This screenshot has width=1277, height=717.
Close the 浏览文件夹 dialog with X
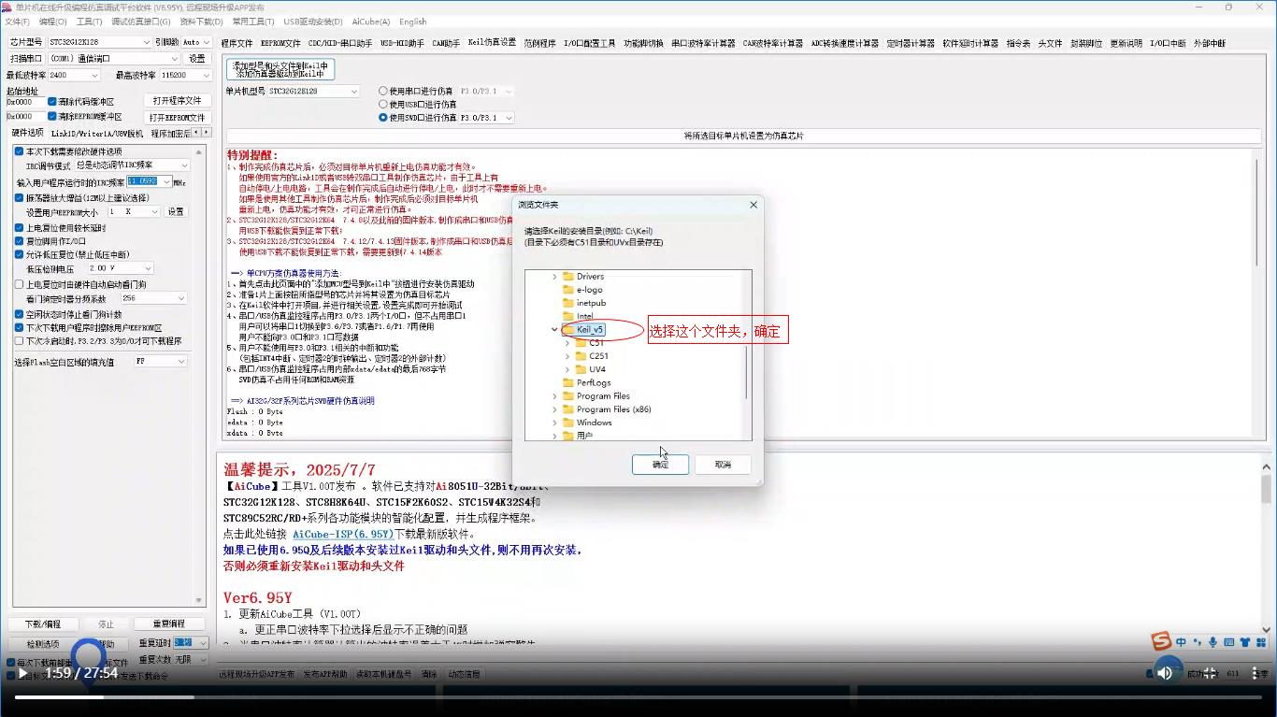pos(753,205)
